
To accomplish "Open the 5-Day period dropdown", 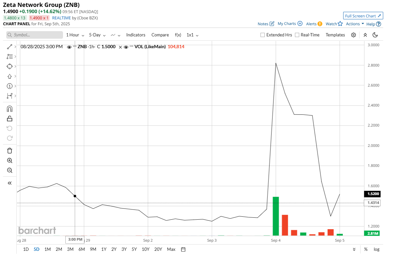I will point(97,35).
